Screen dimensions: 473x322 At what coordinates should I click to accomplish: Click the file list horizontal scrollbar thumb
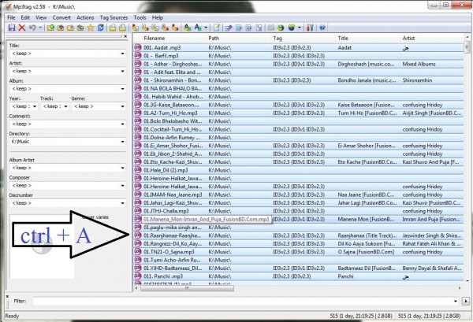(x=187, y=288)
